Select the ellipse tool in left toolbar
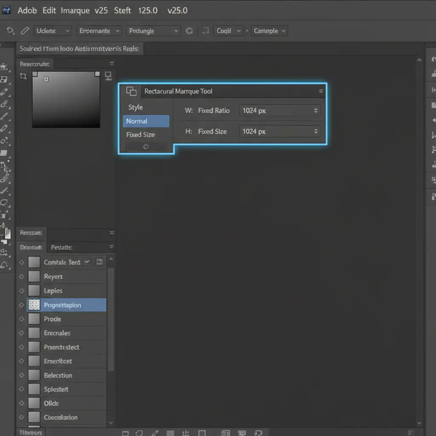The height and width of the screenshot is (436, 436). 4,202
